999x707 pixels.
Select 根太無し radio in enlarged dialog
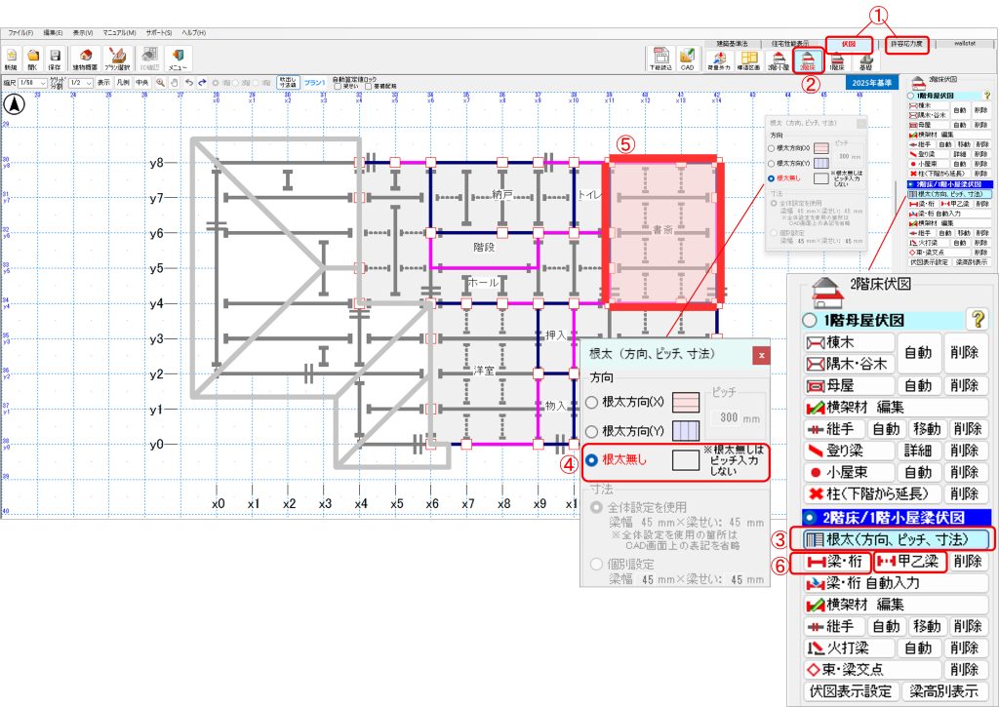592,459
